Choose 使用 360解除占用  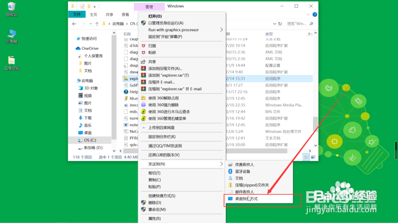pyautogui.click(x=182, y=98)
